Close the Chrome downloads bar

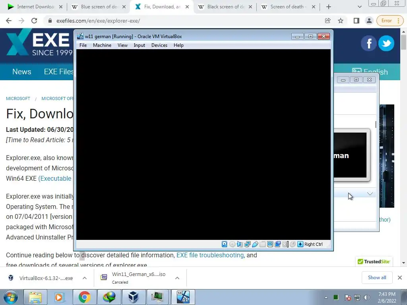coord(400,278)
